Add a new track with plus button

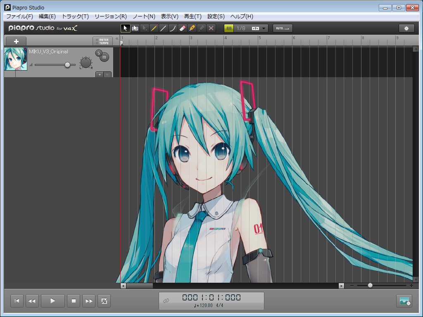click(16, 42)
